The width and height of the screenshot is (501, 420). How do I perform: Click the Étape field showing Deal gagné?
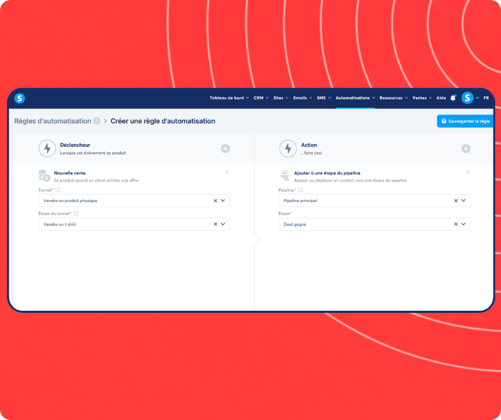pyautogui.click(x=374, y=224)
